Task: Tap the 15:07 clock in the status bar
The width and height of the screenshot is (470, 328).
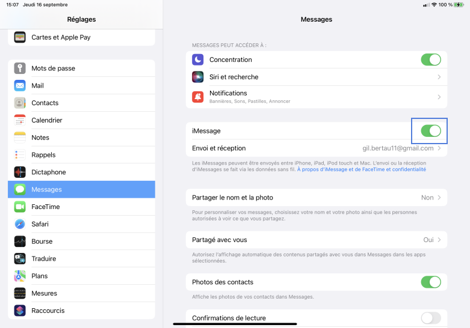Action: [x=12, y=5]
